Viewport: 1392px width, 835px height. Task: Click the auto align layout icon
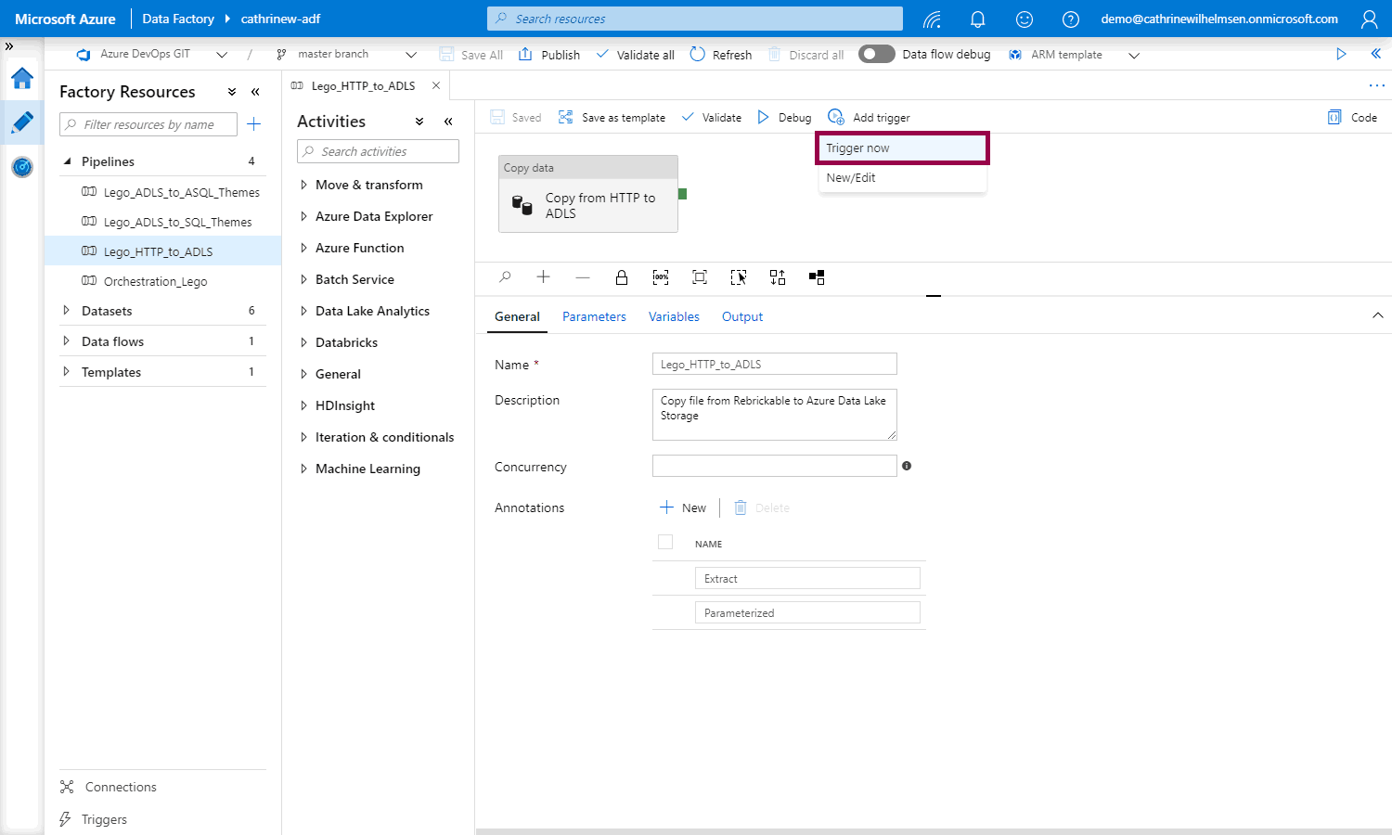click(778, 277)
